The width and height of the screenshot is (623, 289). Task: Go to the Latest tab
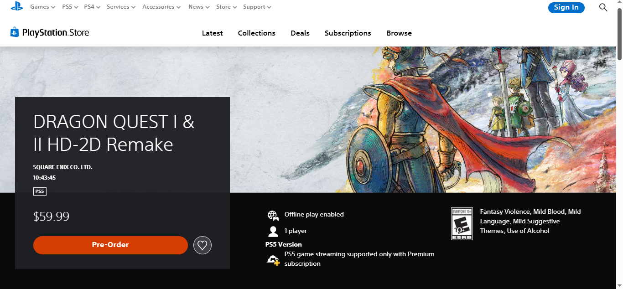(x=213, y=33)
